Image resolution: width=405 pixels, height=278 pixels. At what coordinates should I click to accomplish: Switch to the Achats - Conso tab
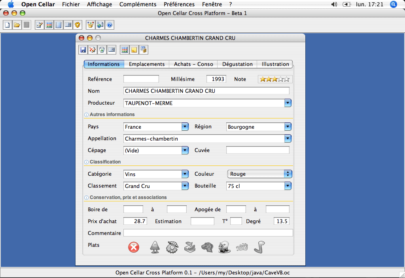193,64
